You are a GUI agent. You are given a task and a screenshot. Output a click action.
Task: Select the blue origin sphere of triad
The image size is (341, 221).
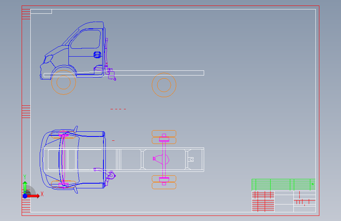click(25, 196)
